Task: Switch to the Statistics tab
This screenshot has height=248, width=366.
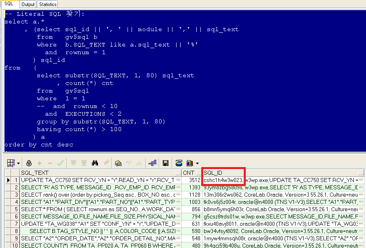Action: click(47, 4)
